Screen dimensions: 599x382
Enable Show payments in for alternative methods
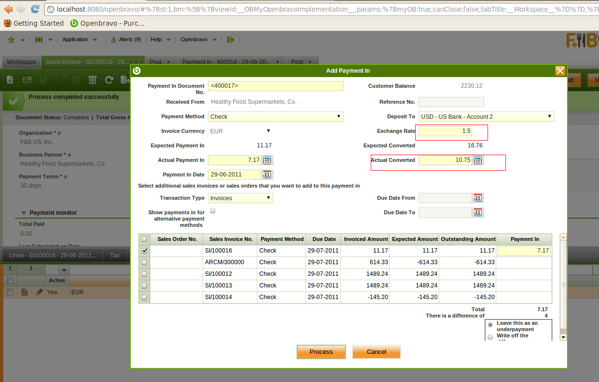[x=213, y=211]
